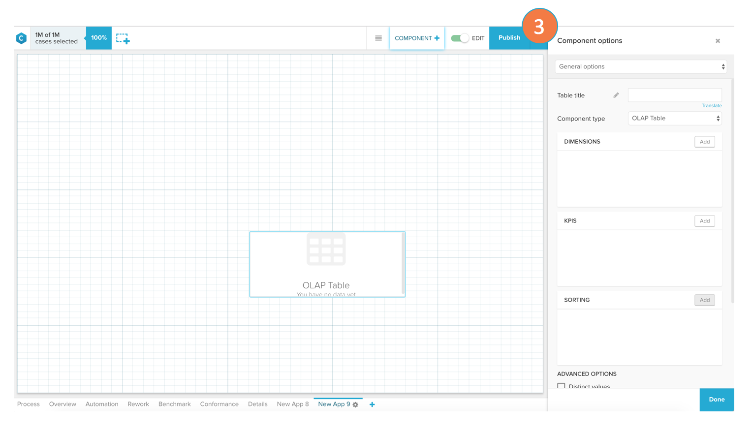
Task: Click the Publish button
Action: coord(509,38)
